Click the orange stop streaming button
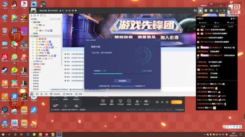This screenshot has height=137, width=245. [176, 102]
